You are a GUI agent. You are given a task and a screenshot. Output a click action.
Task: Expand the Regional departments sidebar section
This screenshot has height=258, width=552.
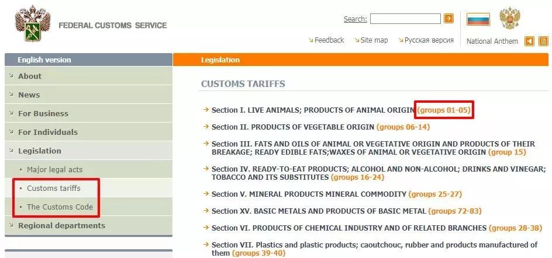(x=88, y=225)
